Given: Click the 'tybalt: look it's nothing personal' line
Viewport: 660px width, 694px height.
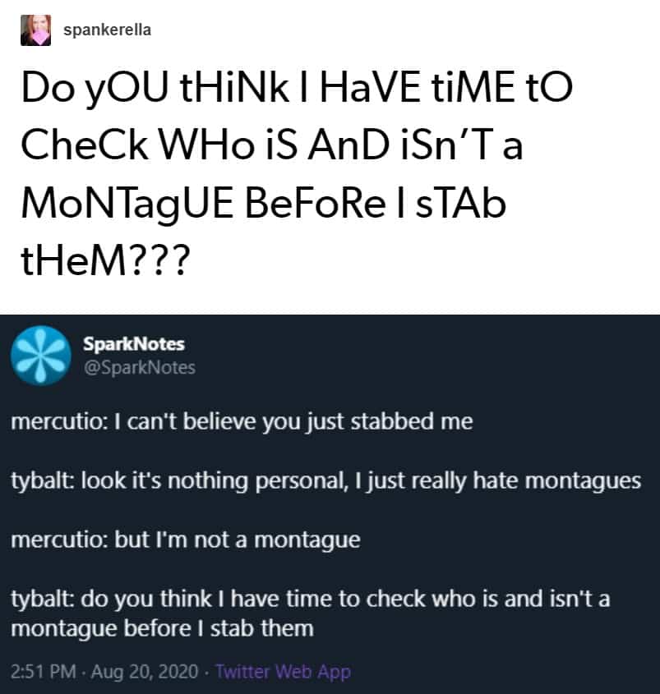Looking at the screenshot, I should coord(326,481).
